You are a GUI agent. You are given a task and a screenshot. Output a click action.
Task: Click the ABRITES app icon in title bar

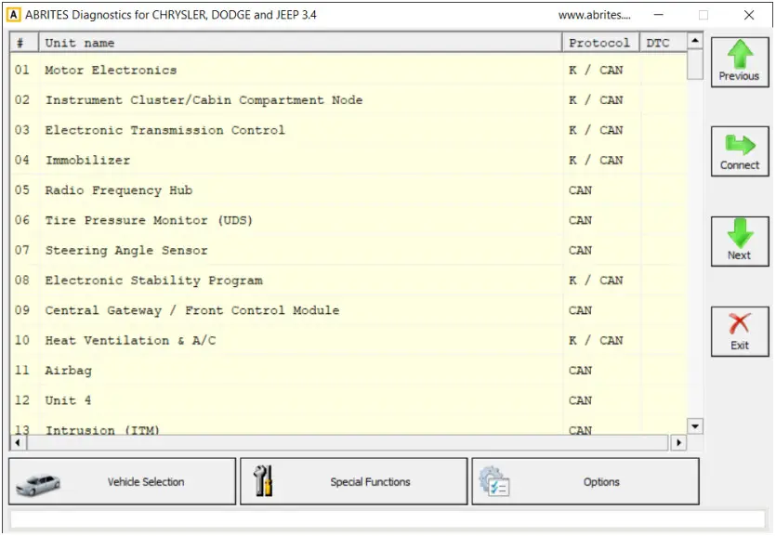point(13,15)
